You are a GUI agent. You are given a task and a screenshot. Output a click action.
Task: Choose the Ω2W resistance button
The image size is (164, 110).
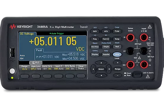(117, 31)
